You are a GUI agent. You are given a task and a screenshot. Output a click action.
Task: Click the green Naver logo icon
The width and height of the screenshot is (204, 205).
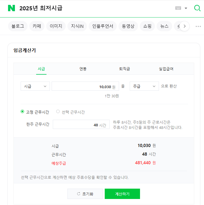11,8
